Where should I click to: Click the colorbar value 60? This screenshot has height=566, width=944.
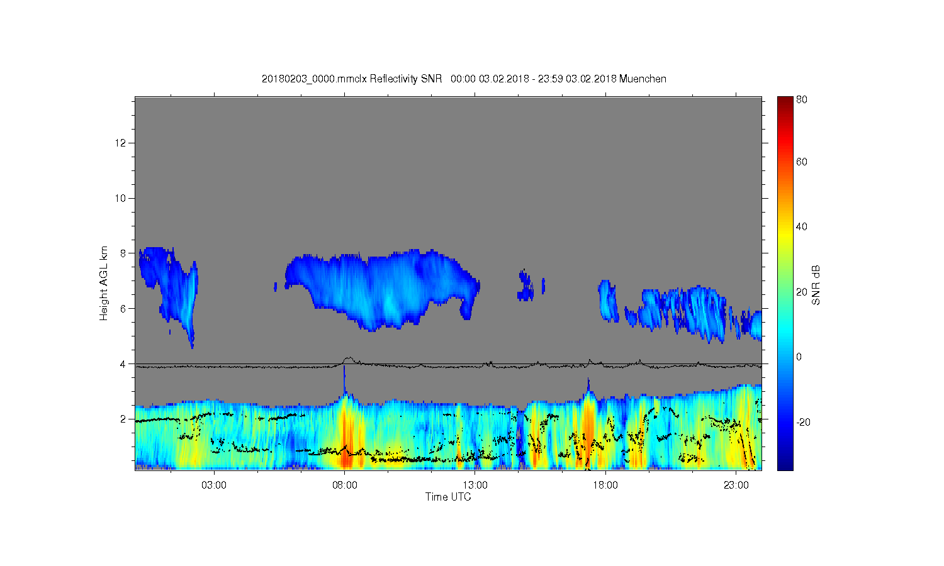pos(802,162)
